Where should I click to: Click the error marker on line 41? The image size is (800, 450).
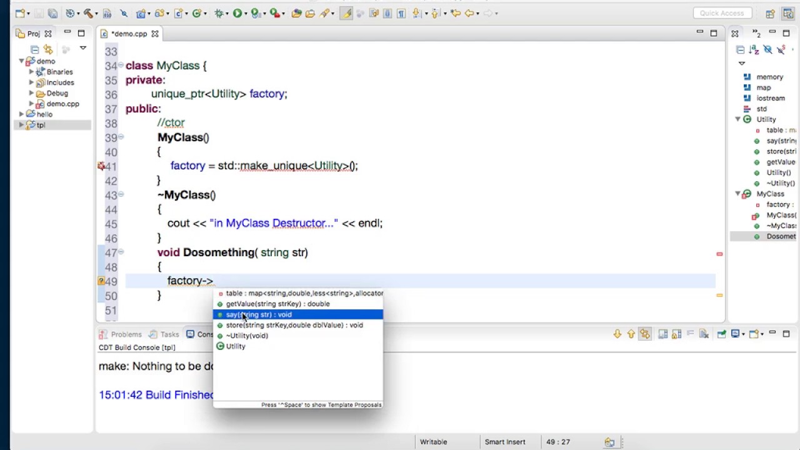[x=101, y=166]
